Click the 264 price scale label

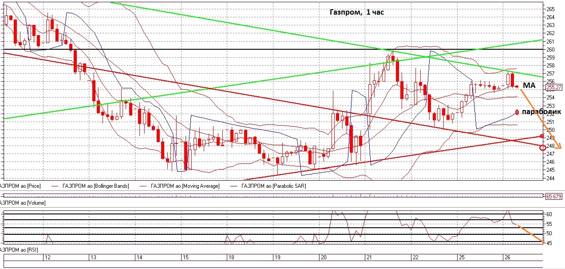pos(550,17)
